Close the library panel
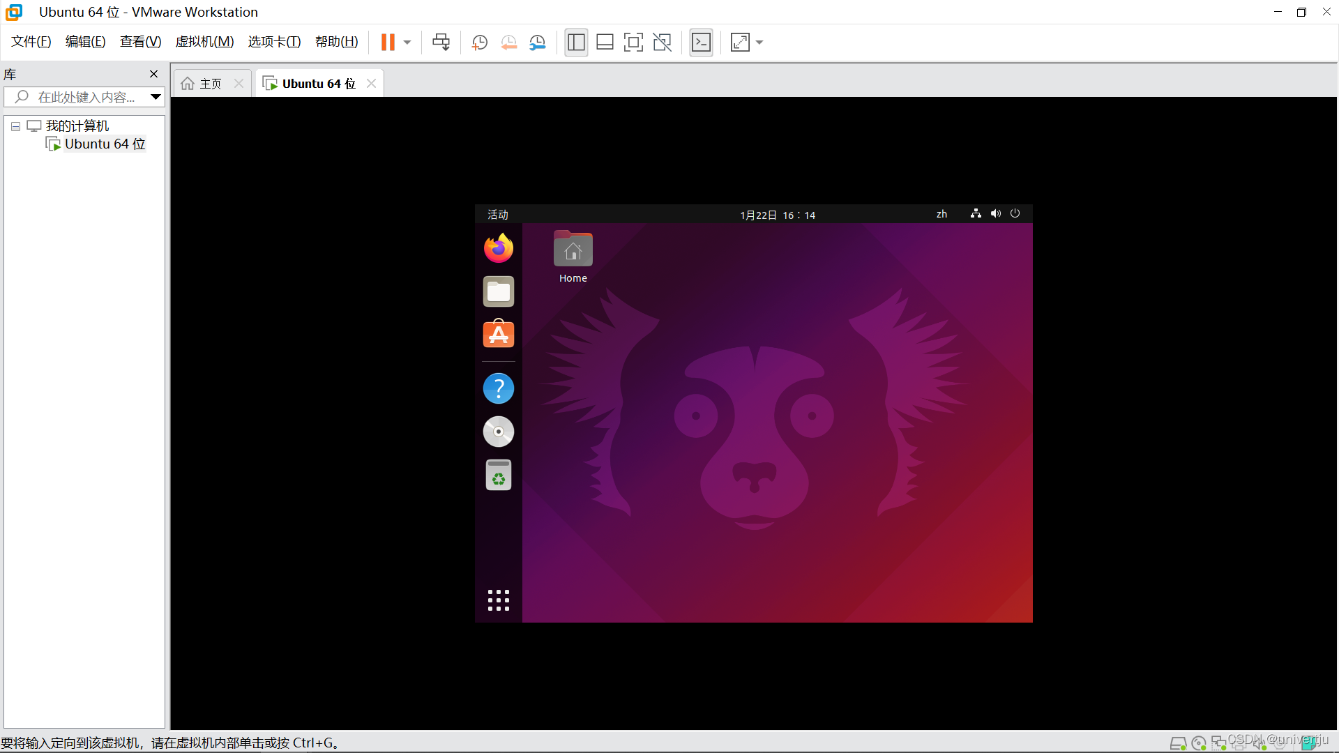The height and width of the screenshot is (753, 1339). [x=153, y=74]
